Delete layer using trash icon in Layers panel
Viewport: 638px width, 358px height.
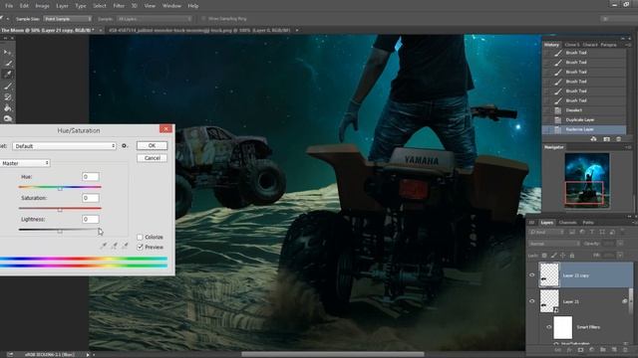click(625, 349)
